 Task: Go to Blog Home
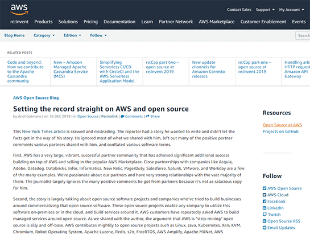pos(14,35)
